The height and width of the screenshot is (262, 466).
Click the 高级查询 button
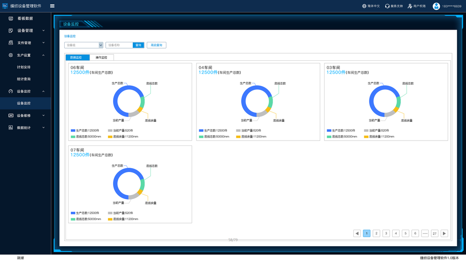pyautogui.click(x=156, y=45)
